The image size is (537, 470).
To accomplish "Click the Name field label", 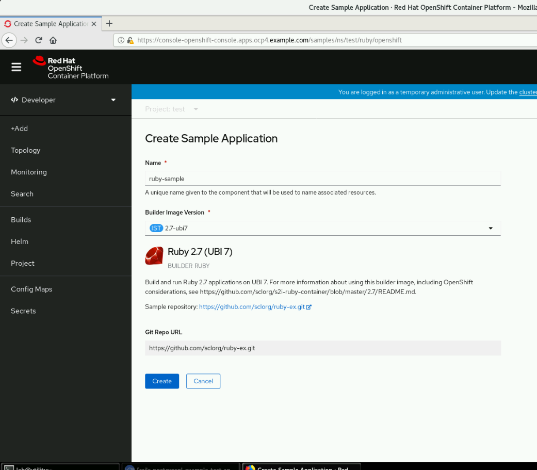I will pos(153,163).
